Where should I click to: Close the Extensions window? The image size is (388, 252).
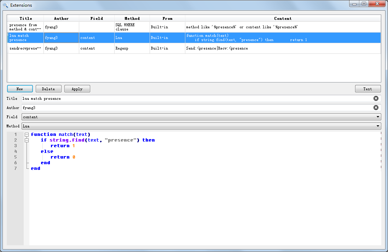[377, 4]
